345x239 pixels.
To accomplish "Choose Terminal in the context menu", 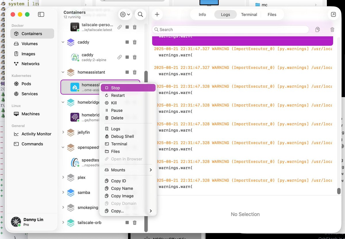I will click(128, 144).
